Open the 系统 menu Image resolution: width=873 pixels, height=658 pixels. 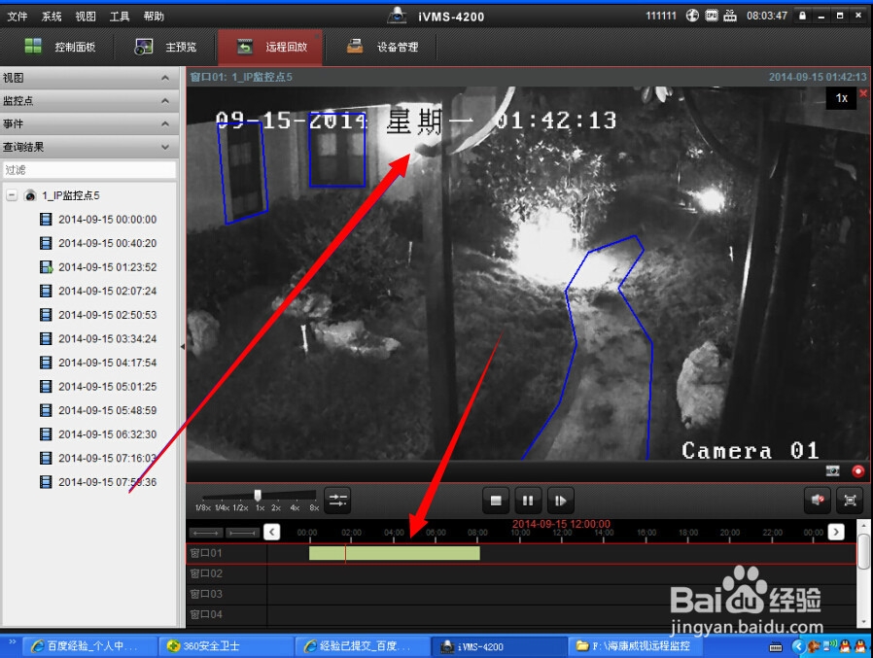point(52,17)
